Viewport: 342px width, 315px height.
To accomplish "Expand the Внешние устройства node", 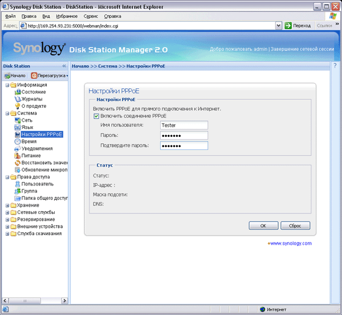I will coord(7,227).
